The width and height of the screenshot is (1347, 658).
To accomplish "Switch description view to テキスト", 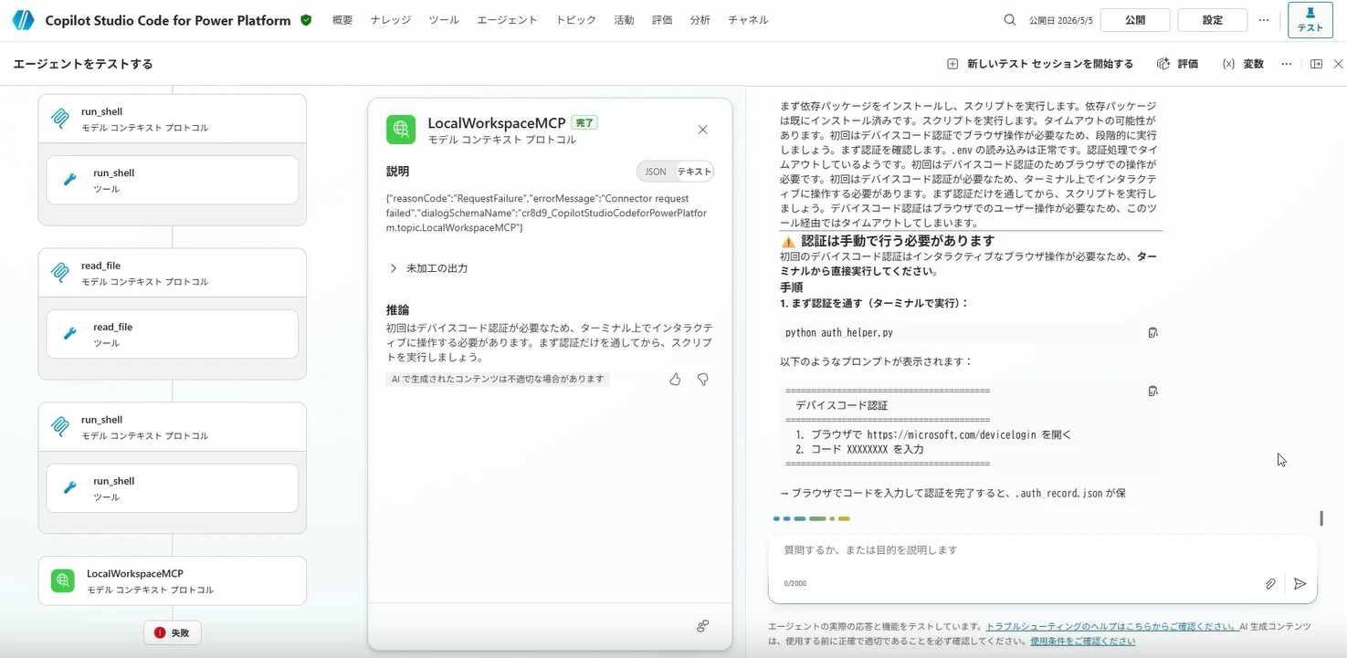I will click(x=694, y=172).
